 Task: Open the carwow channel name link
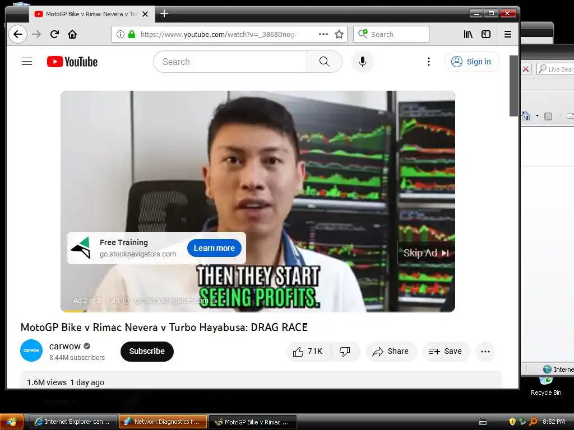pyautogui.click(x=65, y=346)
